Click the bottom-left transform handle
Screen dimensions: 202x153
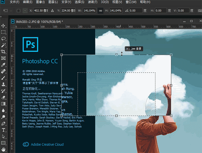61,116
